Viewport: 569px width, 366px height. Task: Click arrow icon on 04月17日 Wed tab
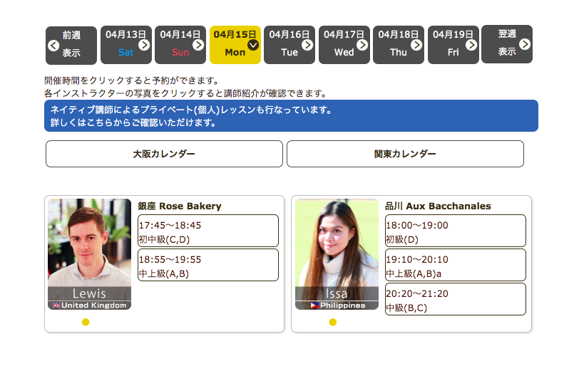tap(362, 45)
